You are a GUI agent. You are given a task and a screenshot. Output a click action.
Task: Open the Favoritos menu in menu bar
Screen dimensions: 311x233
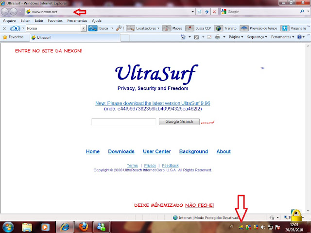[55, 20]
